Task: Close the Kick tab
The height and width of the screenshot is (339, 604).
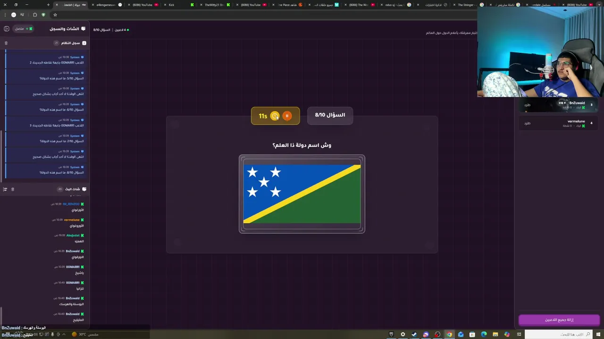Action: (165, 5)
